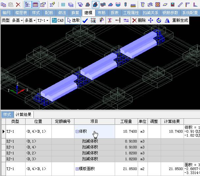Open the 报表 tab

[114, 13]
